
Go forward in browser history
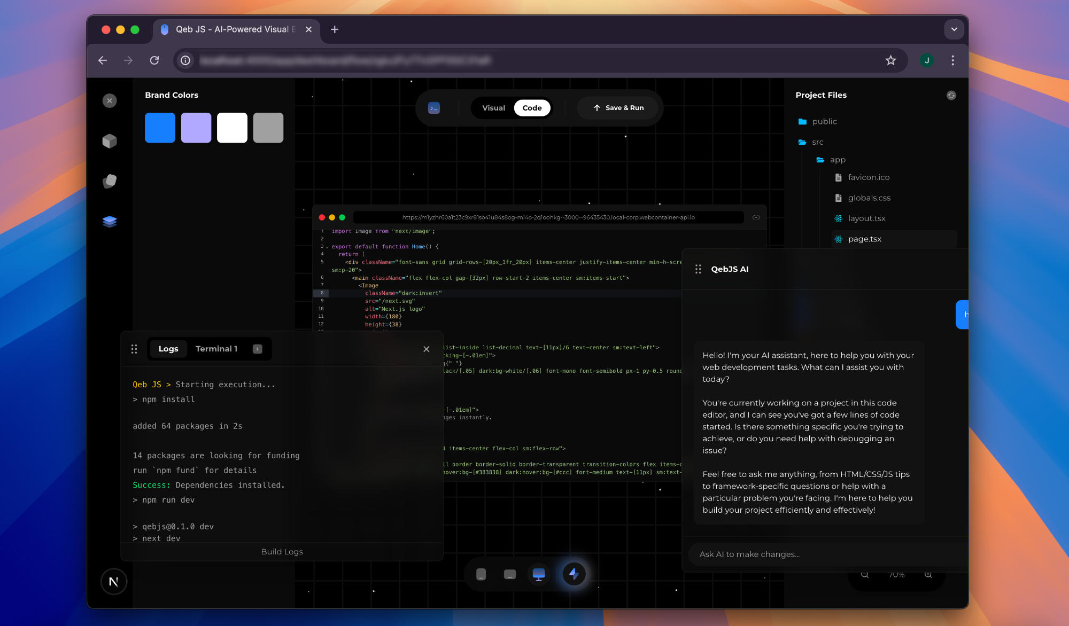(128, 60)
